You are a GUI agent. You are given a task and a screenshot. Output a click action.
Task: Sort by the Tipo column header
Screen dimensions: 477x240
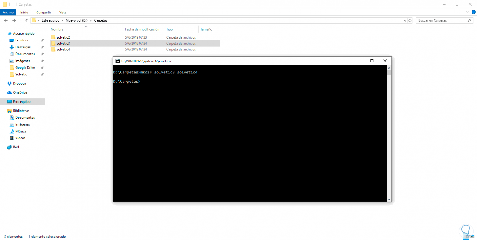169,29
